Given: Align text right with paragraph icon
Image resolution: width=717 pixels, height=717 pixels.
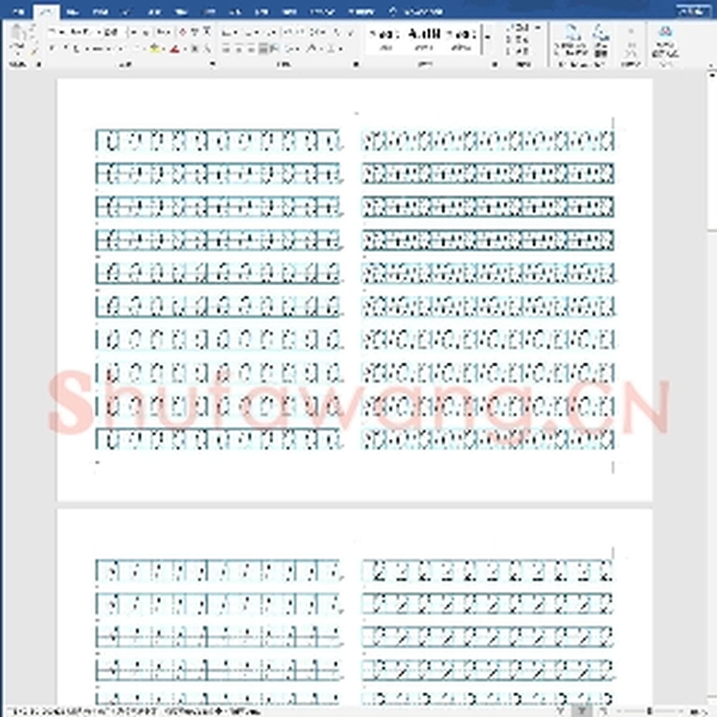Looking at the screenshot, I should (250, 48).
